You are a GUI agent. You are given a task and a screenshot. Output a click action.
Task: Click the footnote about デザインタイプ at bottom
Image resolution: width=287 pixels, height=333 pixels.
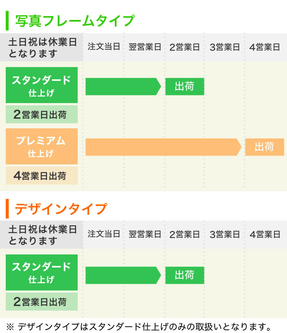pyautogui.click(x=139, y=326)
